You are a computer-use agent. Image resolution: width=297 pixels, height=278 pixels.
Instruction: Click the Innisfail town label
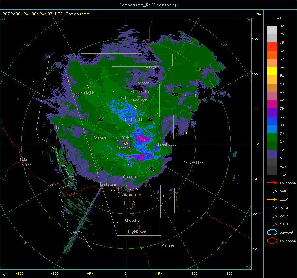pos(133,120)
